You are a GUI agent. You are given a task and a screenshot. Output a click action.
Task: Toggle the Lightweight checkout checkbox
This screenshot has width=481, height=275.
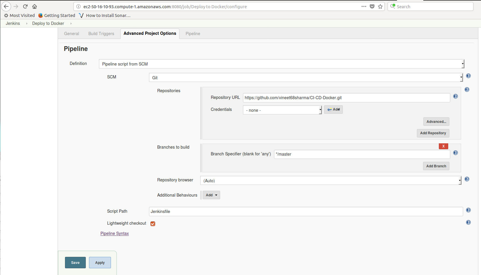pos(153,224)
